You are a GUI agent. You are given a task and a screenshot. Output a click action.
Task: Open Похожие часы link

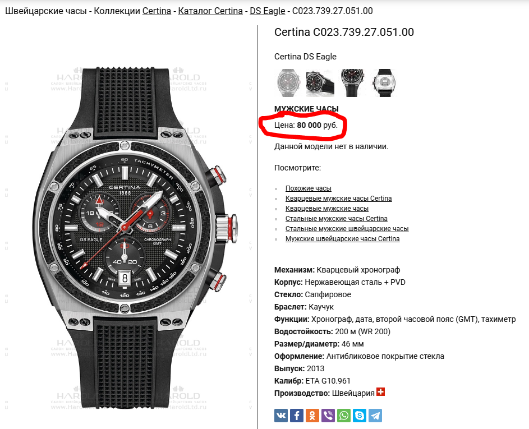[x=309, y=188]
